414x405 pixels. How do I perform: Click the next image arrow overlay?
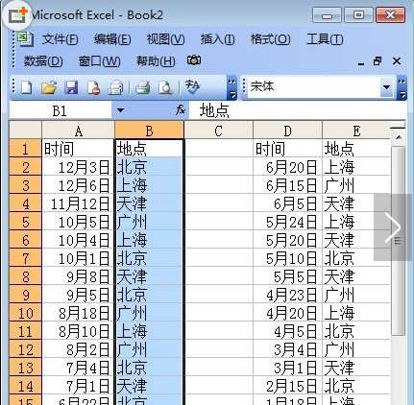tap(393, 227)
